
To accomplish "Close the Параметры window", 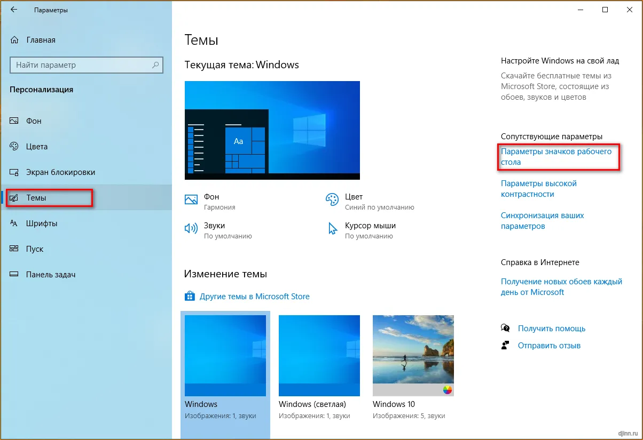I will tap(630, 10).
